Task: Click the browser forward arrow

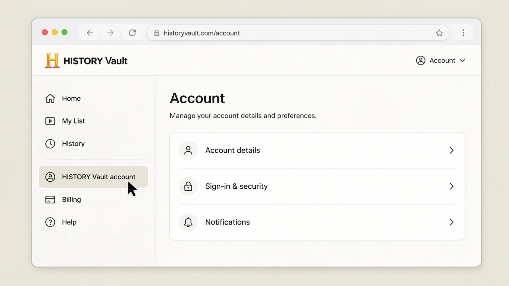Action: pyautogui.click(x=110, y=33)
